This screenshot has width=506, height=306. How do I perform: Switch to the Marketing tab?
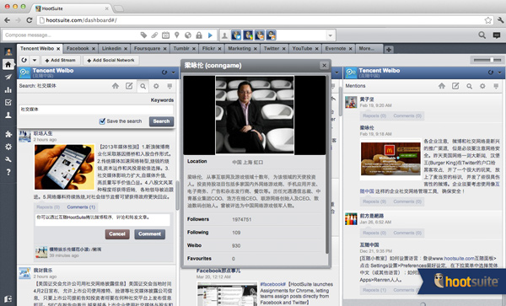coord(240,48)
